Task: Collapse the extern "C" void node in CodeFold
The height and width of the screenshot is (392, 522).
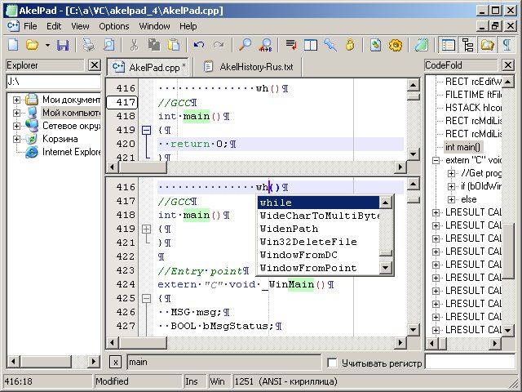Action: click(x=436, y=160)
